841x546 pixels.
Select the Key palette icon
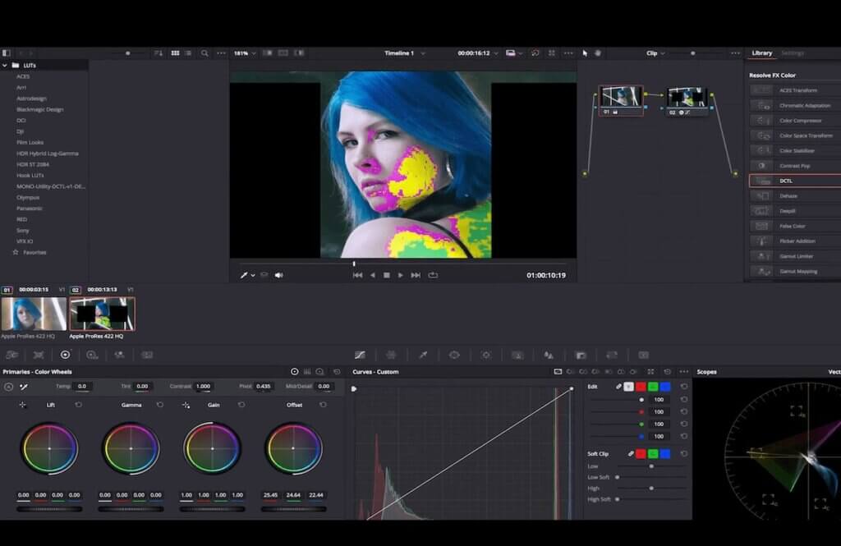point(581,355)
